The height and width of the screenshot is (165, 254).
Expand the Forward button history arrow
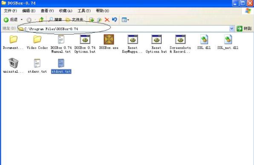pos(35,20)
